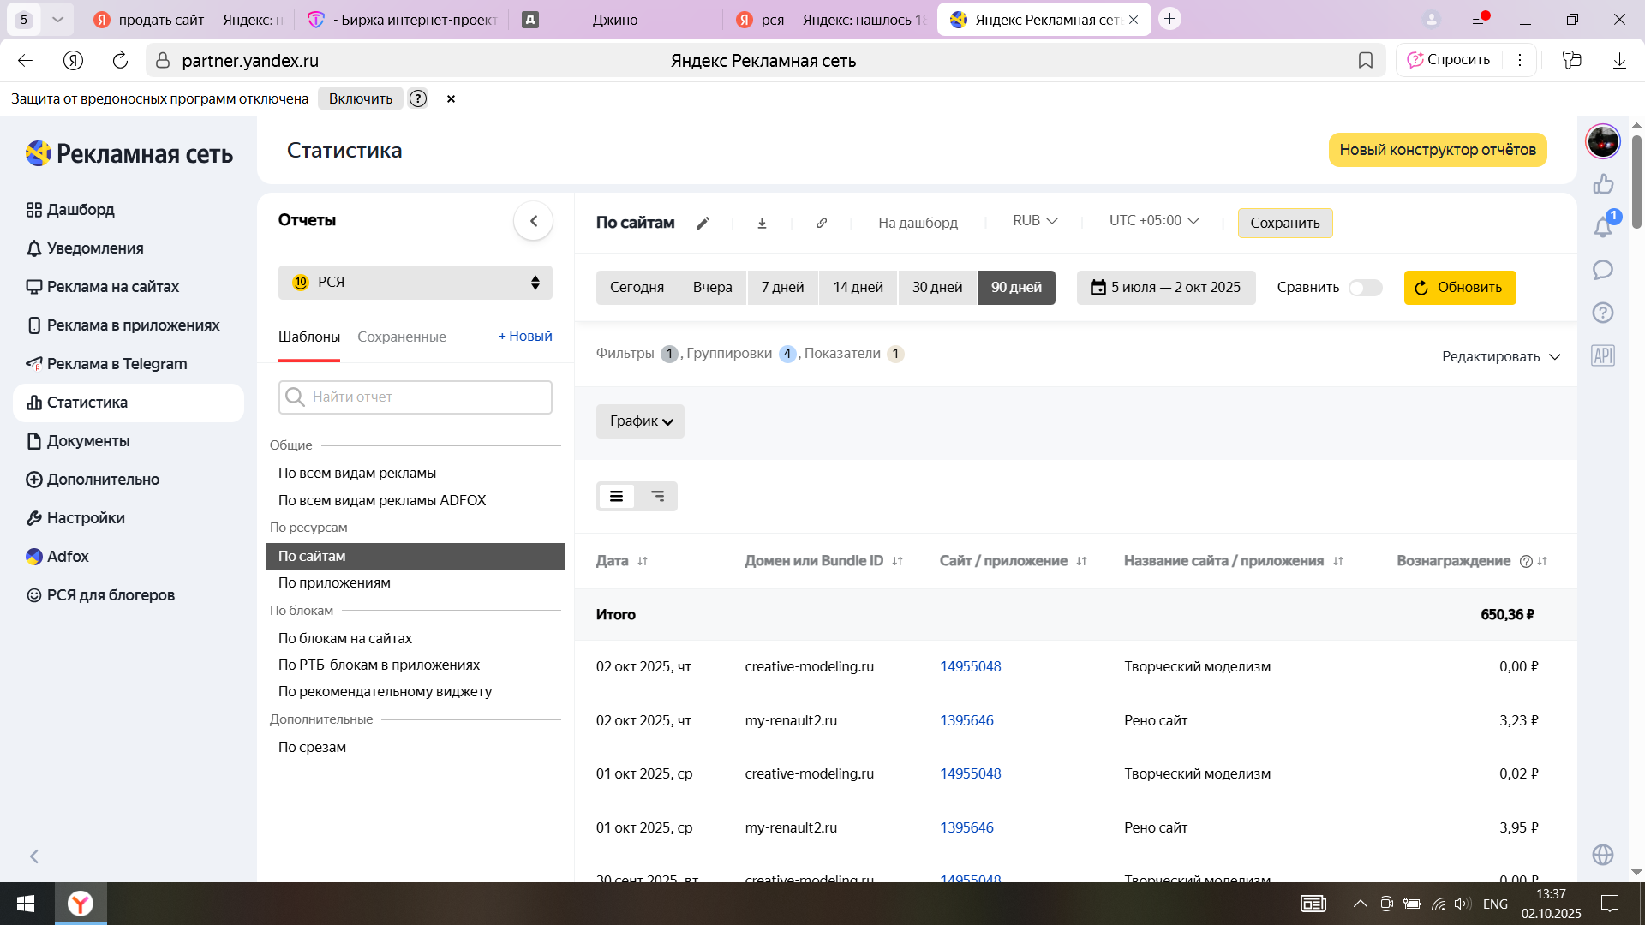Select the flat list table view
The height and width of the screenshot is (925, 1645).
click(616, 497)
